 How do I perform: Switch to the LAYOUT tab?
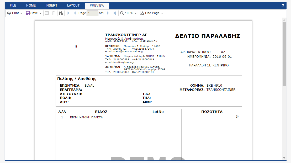tap(73, 6)
